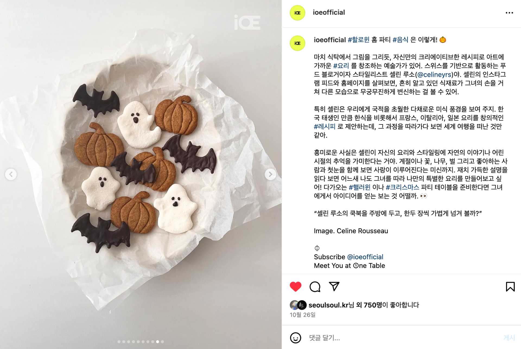Image resolution: width=521 pixels, height=349 pixels.
Task: Open the three-dot more options menu
Action: [509, 13]
